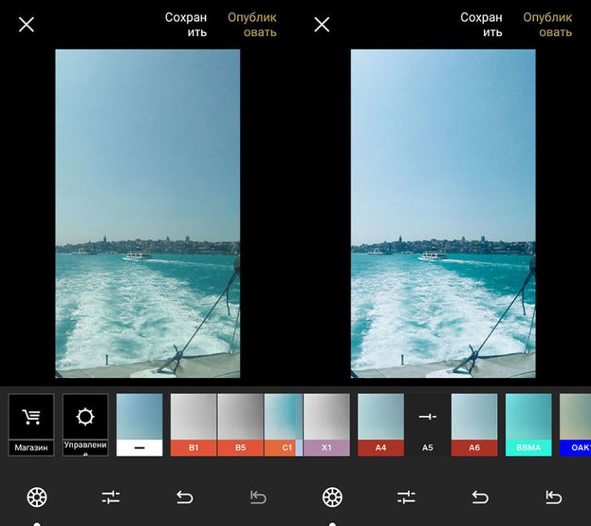Image resolution: width=591 pixels, height=526 pixels.
Task: Tap the redo arrow in the right editor
Action: point(554,497)
